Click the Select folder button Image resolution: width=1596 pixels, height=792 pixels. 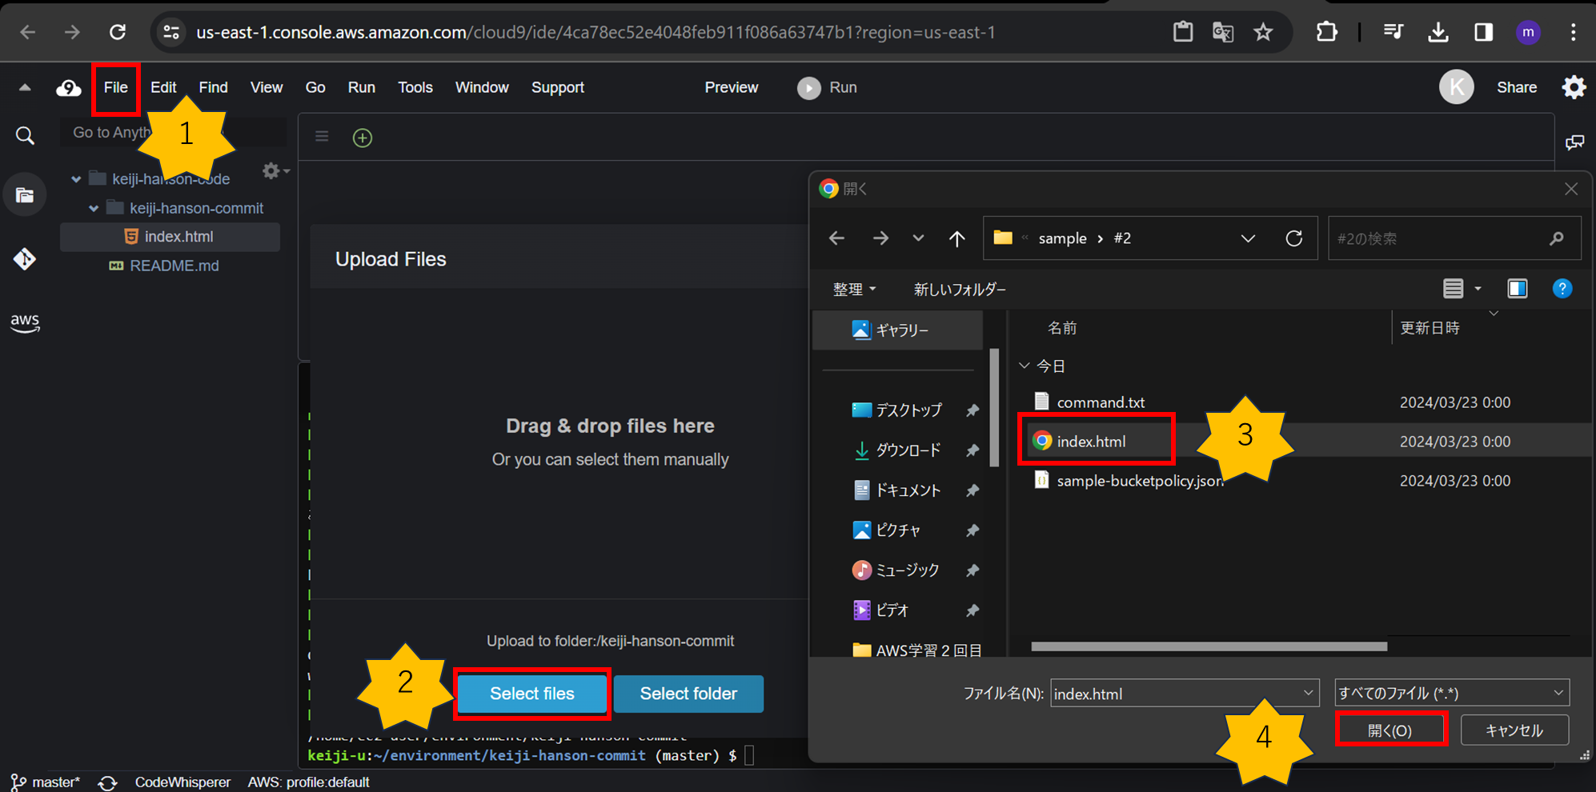pos(688,694)
